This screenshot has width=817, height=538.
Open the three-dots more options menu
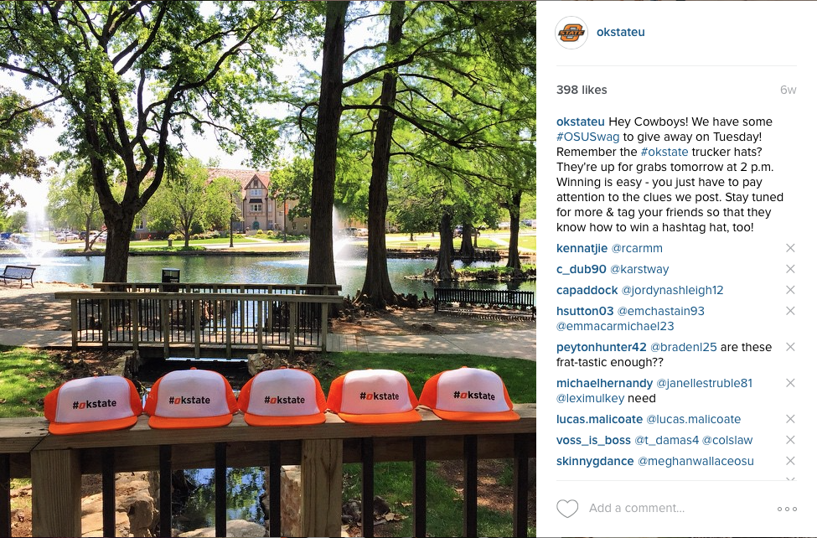(x=787, y=509)
